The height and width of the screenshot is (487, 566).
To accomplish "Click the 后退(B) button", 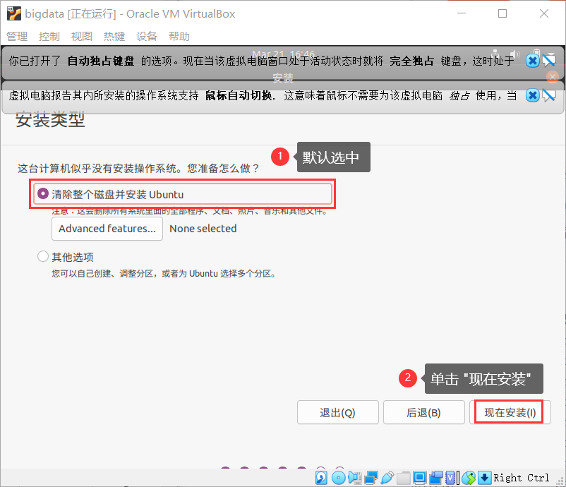I will 423,412.
